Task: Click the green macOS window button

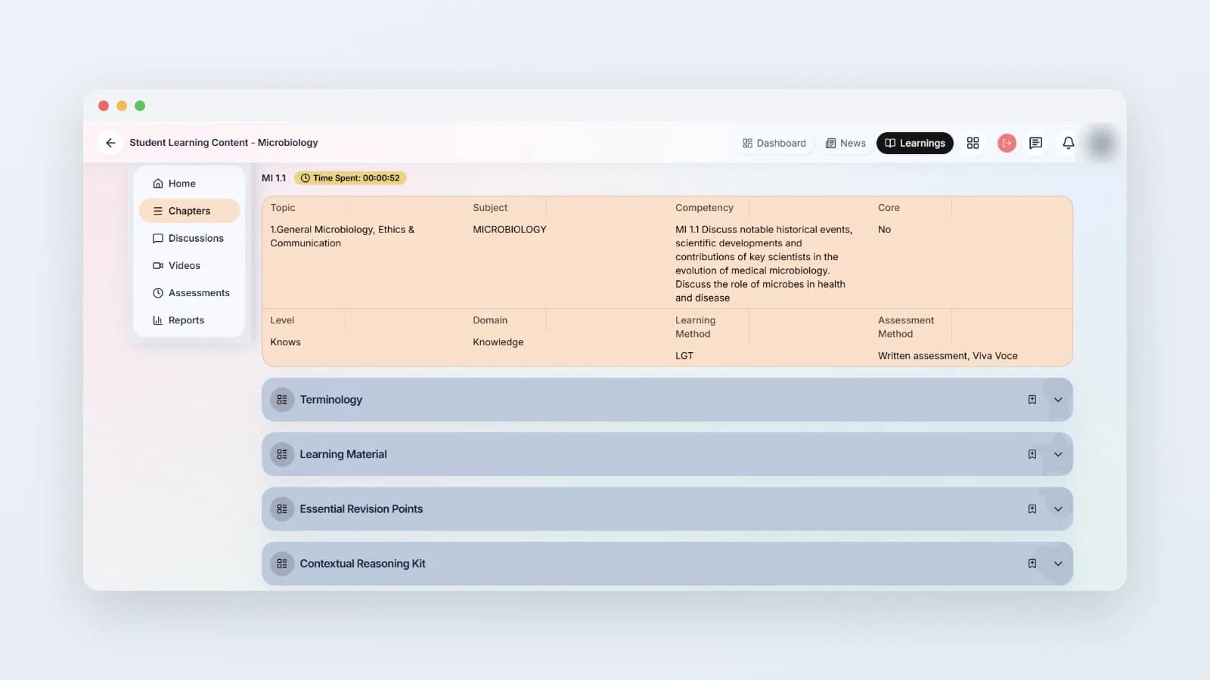Action: [140, 106]
